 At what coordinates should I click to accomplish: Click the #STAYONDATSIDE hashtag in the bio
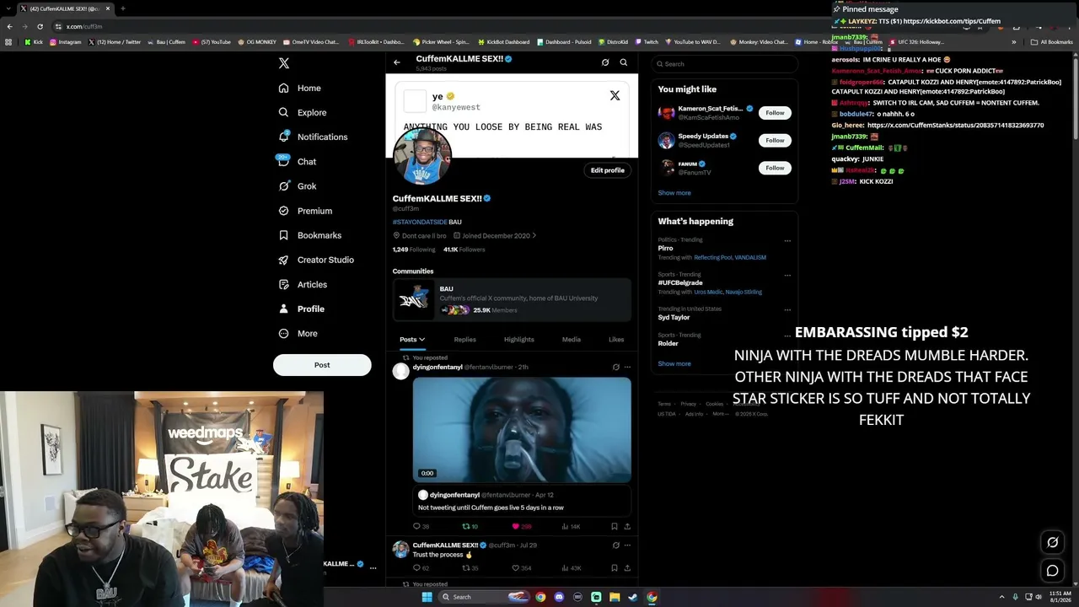click(420, 222)
